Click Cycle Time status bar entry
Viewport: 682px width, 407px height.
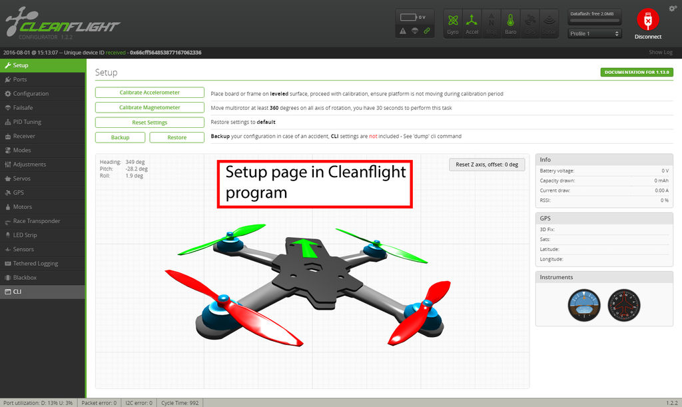click(x=180, y=403)
